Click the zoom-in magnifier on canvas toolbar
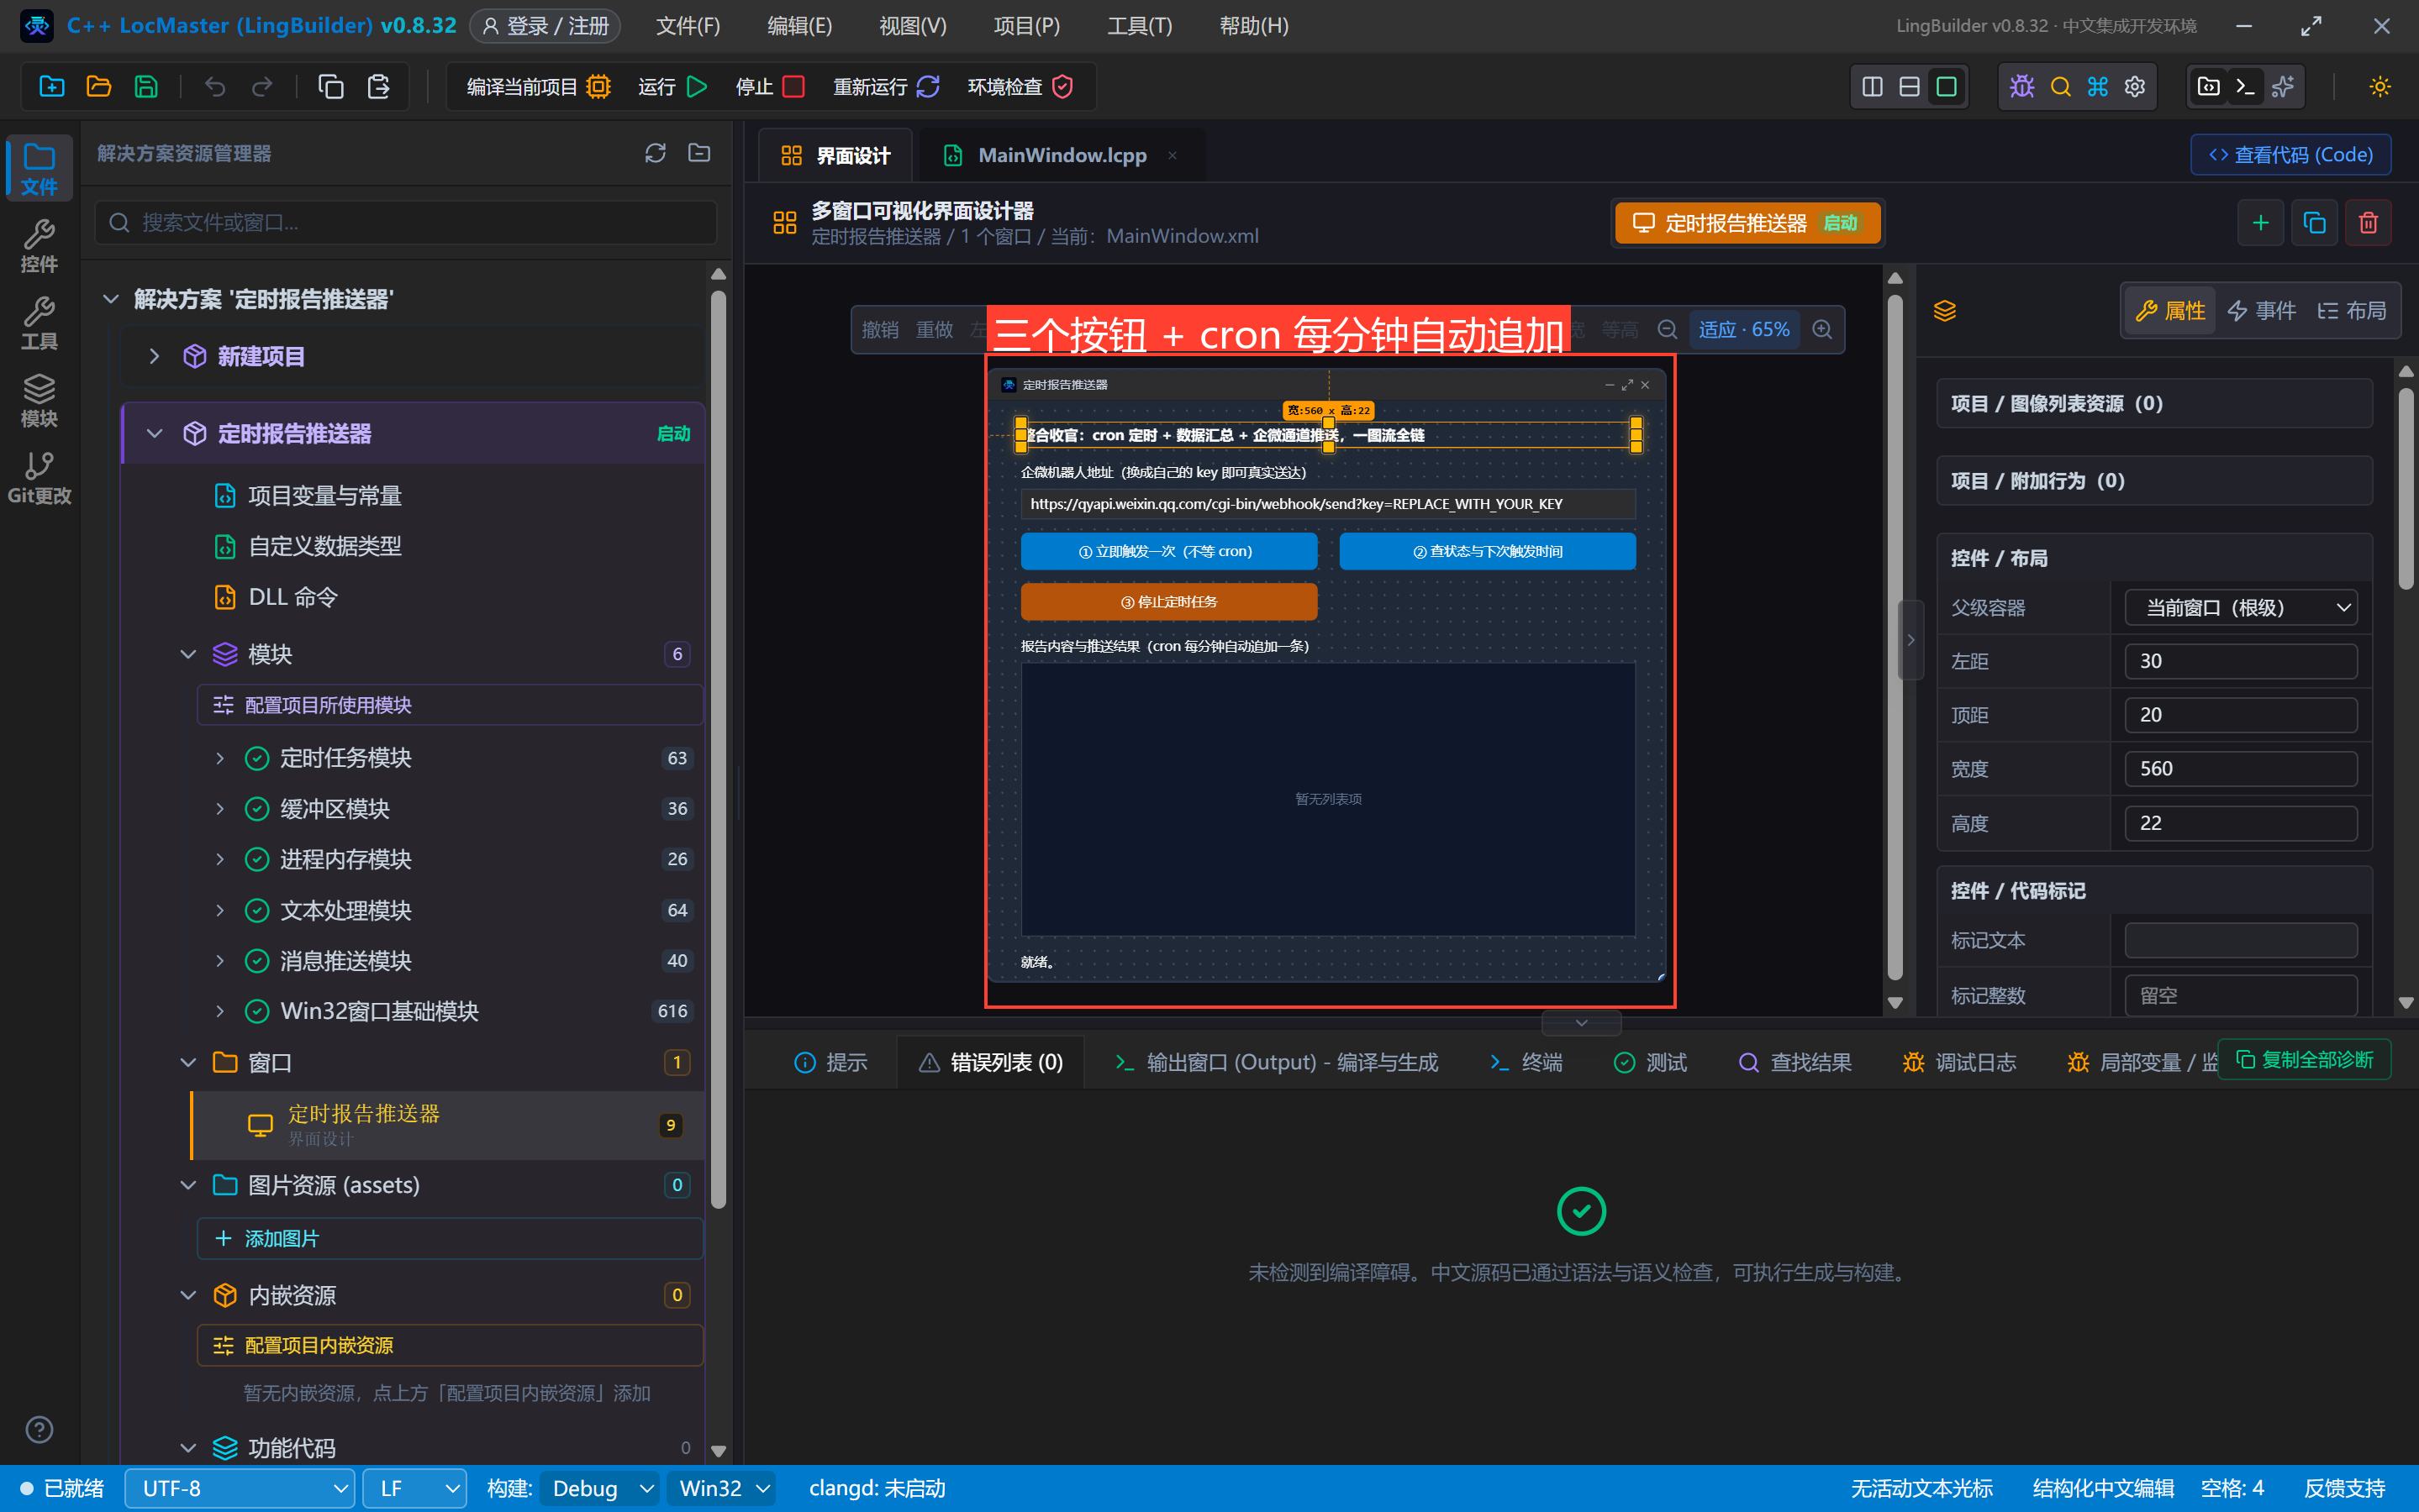Screen dimensions: 2419x1512 pos(1821,330)
